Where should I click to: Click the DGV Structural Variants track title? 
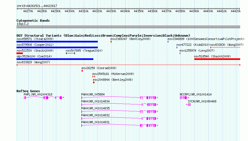tap(103, 36)
